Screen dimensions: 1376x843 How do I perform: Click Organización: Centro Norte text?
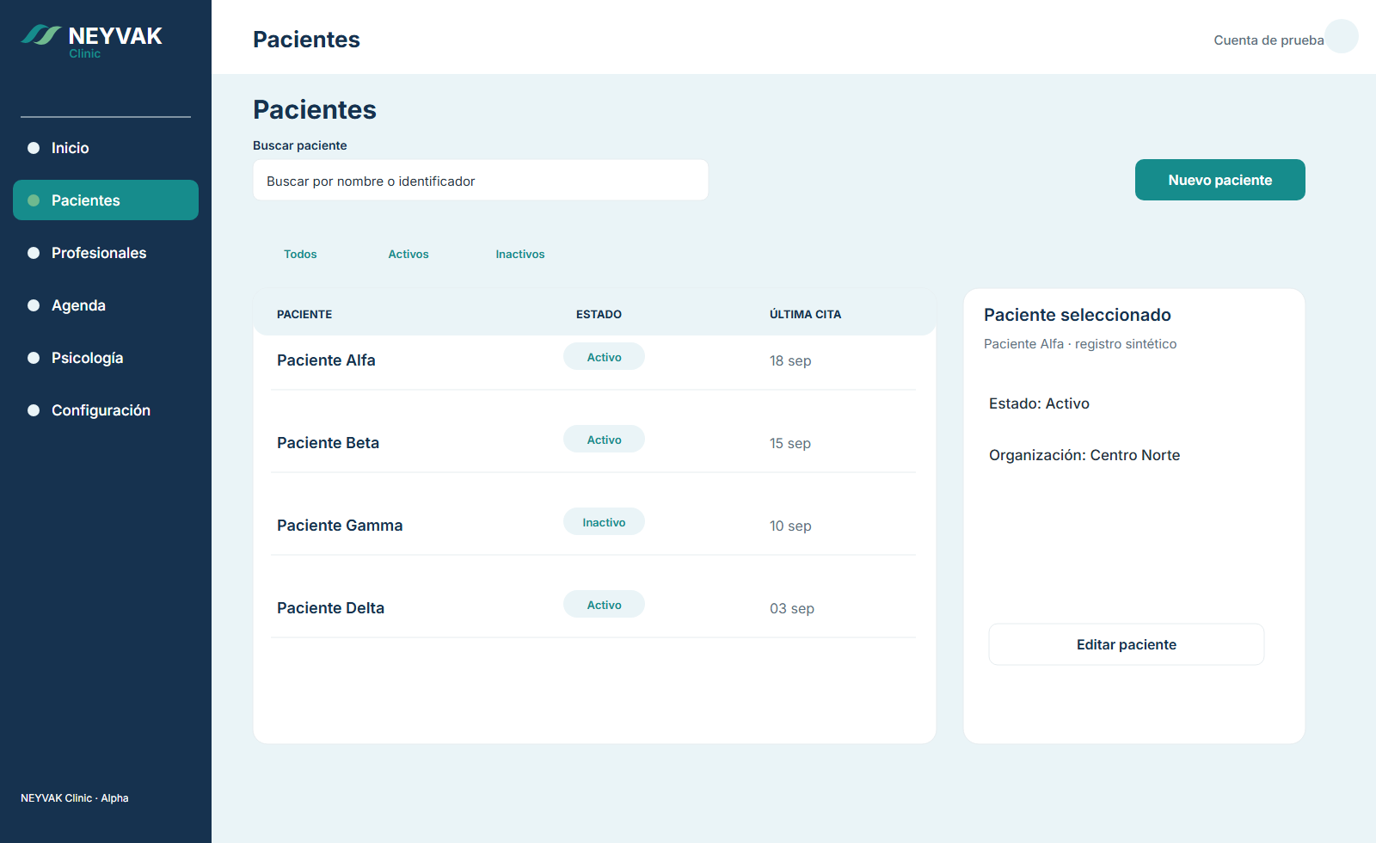tap(1084, 455)
